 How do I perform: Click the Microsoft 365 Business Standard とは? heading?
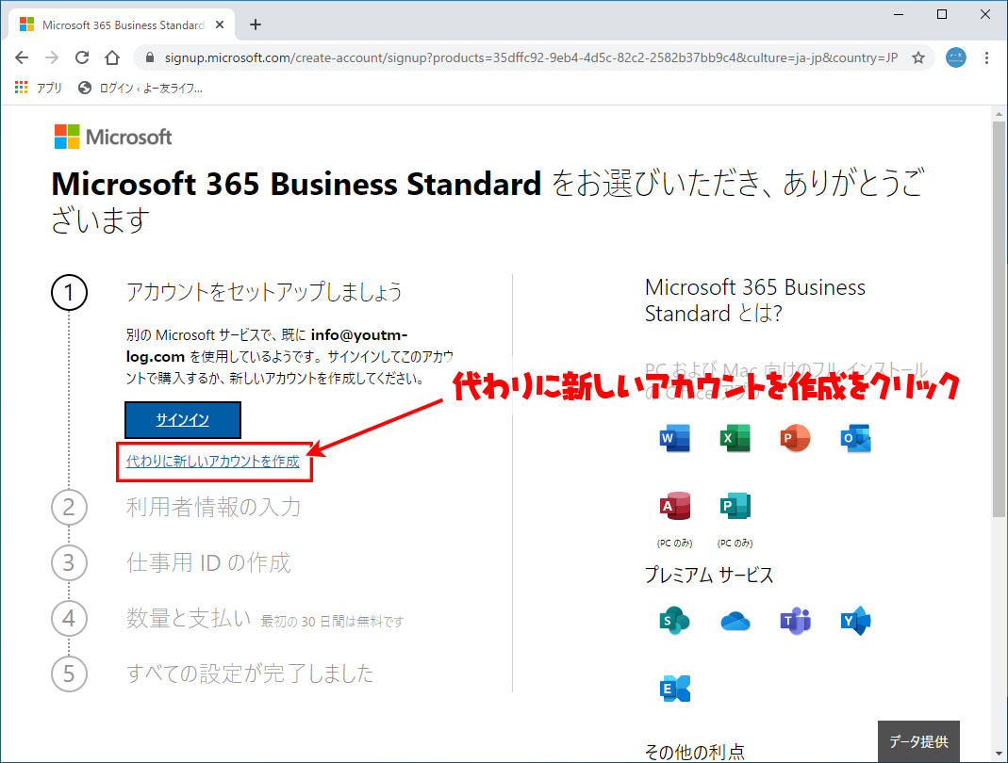click(x=755, y=300)
